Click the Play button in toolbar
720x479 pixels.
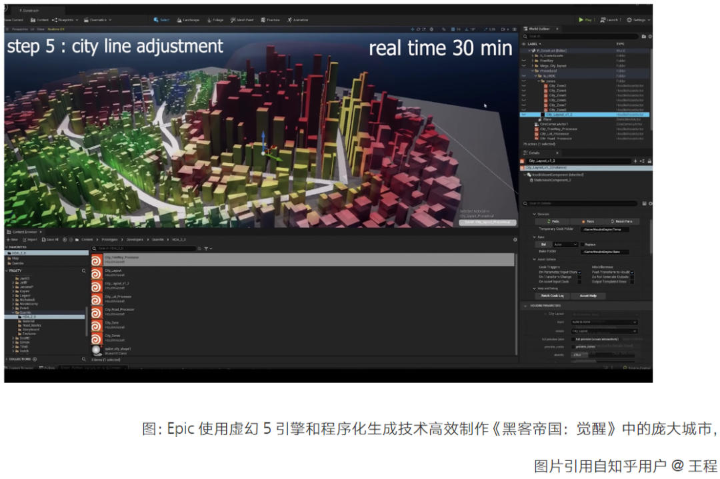pyautogui.click(x=586, y=20)
